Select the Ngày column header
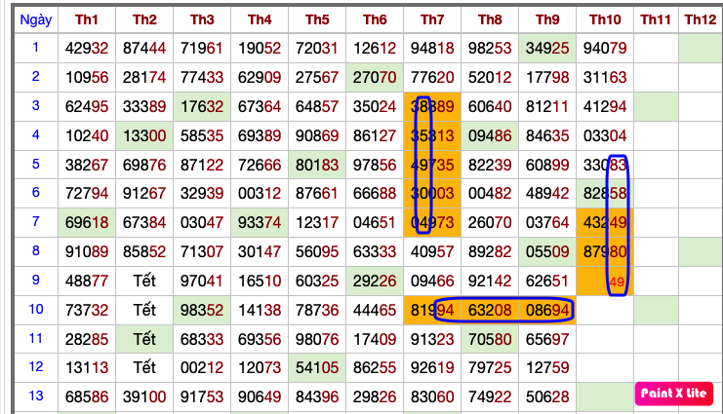This screenshot has height=414, width=723. click(x=36, y=19)
